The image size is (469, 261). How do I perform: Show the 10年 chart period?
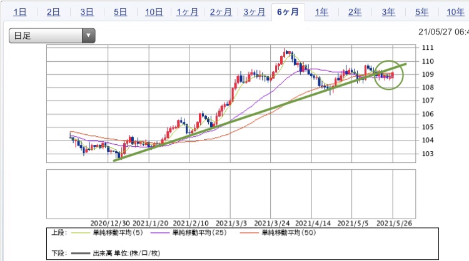coord(455,12)
